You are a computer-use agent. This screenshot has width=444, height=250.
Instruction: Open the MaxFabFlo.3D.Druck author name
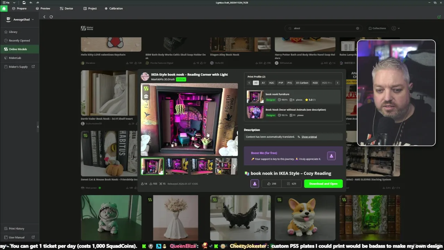coord(163,79)
